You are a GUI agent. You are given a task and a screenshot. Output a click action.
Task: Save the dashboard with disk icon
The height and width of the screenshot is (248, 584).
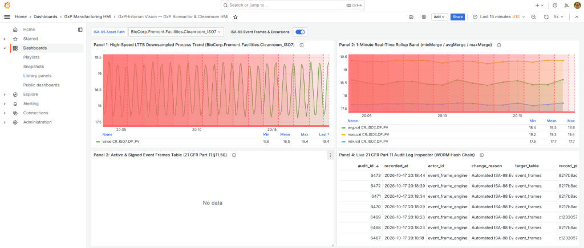click(411, 16)
